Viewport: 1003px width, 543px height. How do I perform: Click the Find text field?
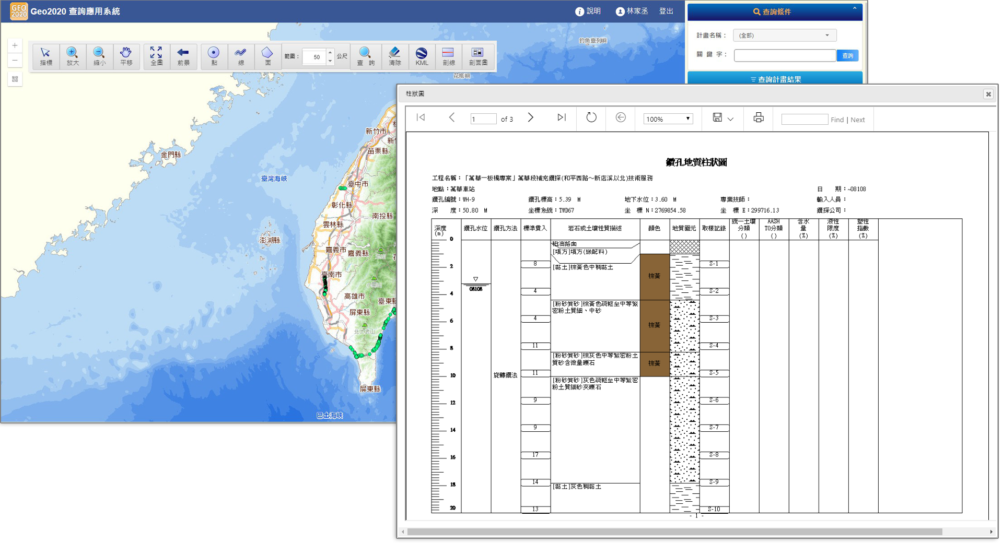[804, 120]
